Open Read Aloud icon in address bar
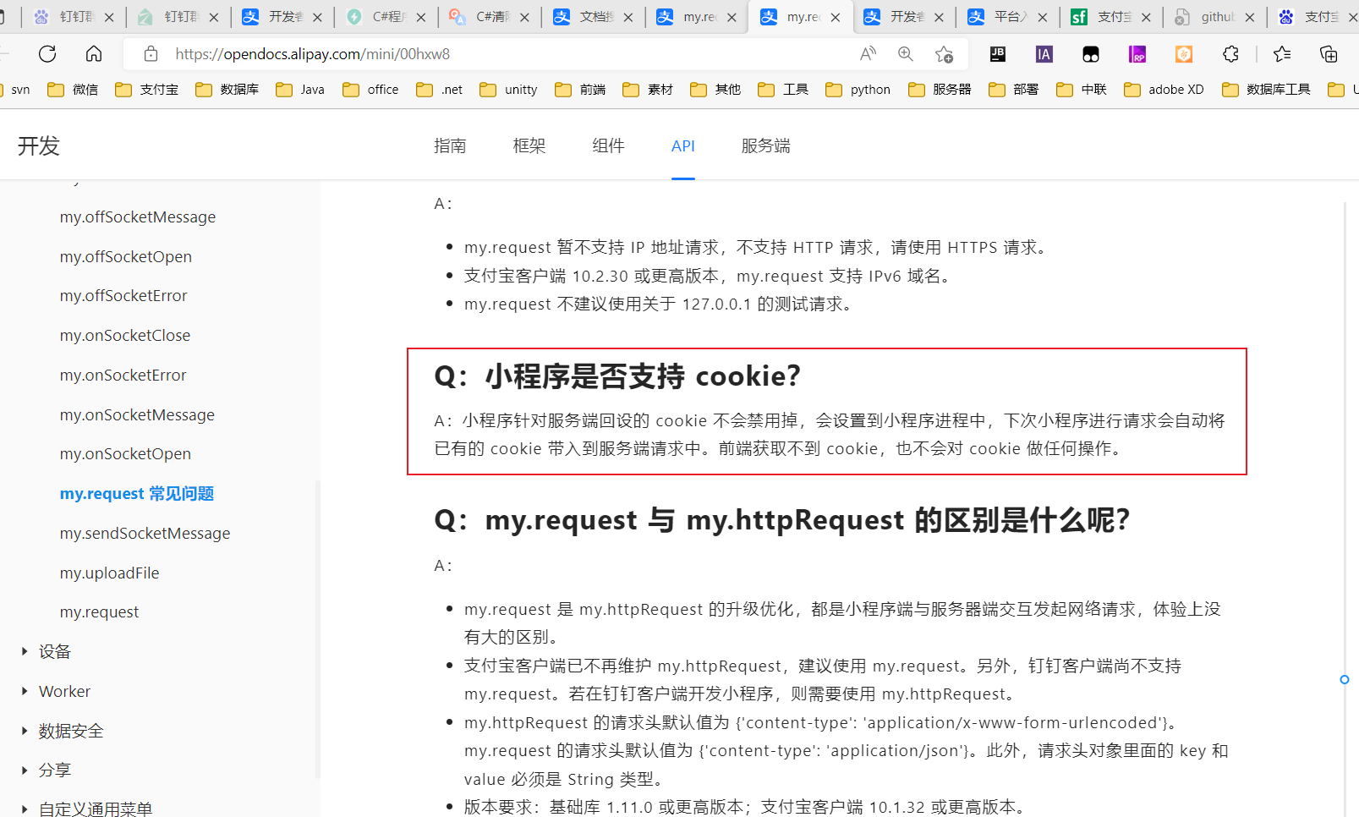Viewport: 1359px width, 817px height. (x=868, y=54)
